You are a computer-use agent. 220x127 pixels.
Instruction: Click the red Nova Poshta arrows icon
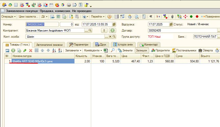(x=185, y=17)
